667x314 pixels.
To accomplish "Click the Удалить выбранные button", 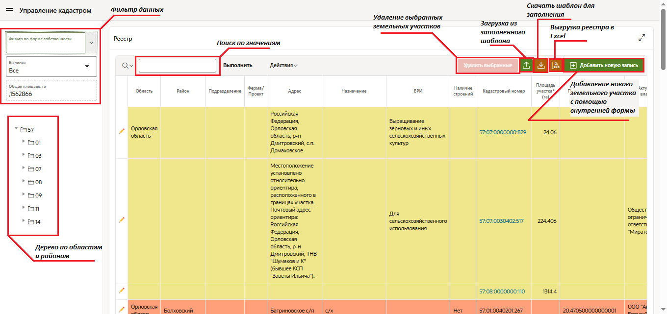I will point(487,65).
